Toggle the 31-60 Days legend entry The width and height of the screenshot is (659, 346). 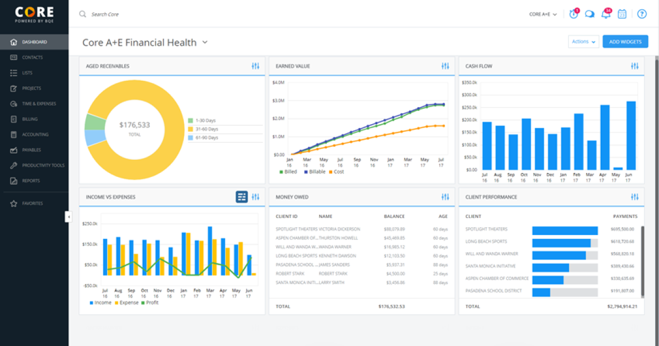204,129
